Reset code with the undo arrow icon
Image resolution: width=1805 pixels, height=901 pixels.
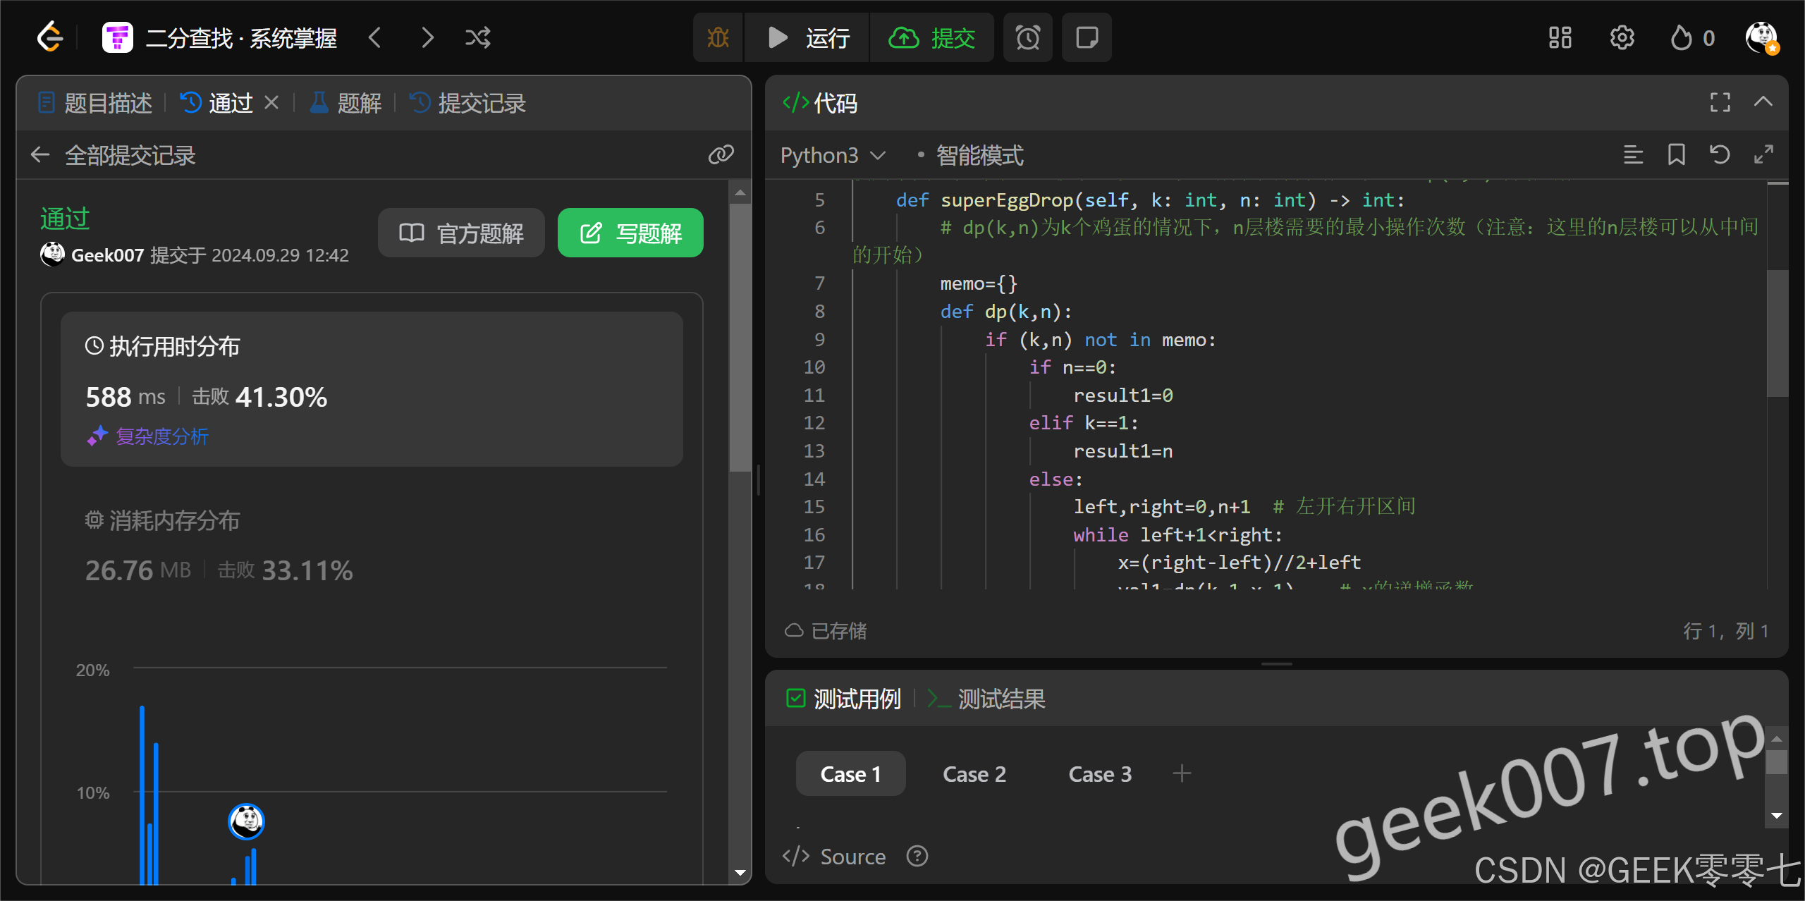point(1720,154)
